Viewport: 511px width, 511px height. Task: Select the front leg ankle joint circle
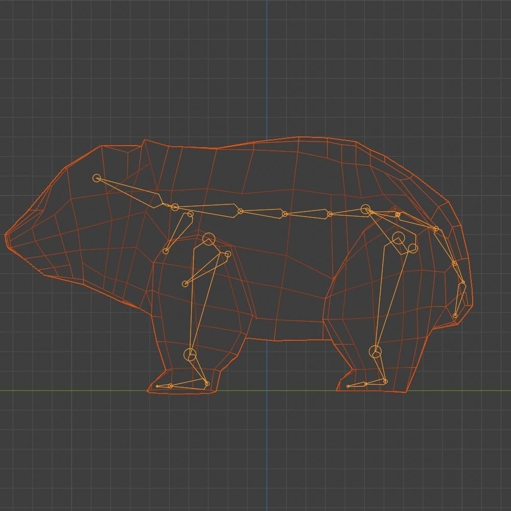point(190,354)
